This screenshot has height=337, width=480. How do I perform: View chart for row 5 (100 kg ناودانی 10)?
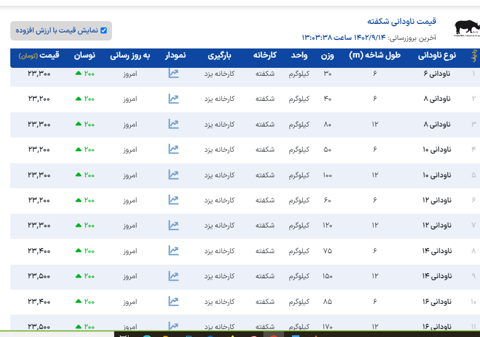click(174, 174)
